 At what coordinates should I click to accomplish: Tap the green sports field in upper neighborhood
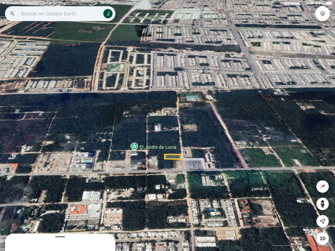click(113, 68)
